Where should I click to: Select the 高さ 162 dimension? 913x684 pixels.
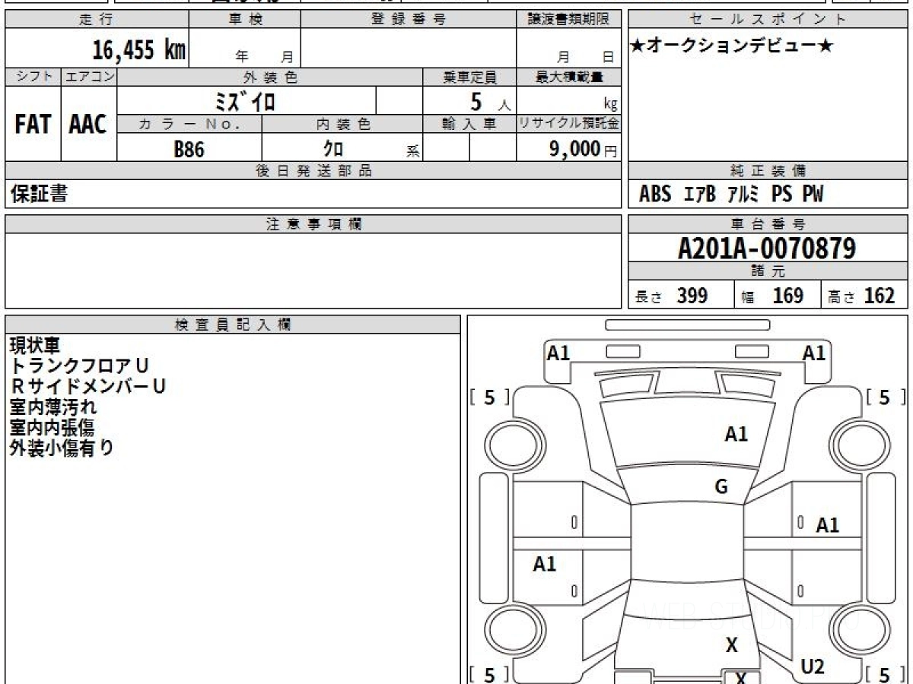861,296
